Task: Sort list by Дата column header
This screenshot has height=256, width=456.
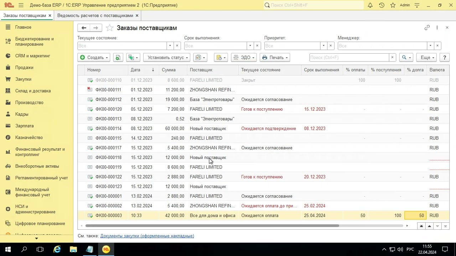Action: 143,70
